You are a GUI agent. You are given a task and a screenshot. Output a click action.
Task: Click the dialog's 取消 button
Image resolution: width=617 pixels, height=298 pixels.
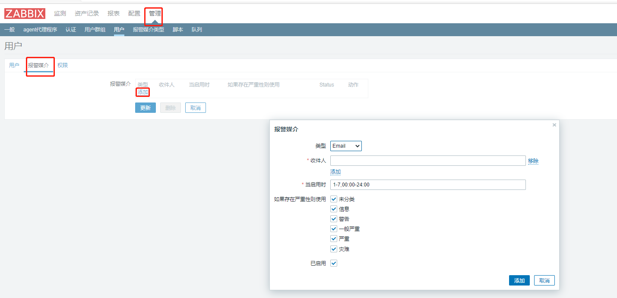tap(544, 280)
